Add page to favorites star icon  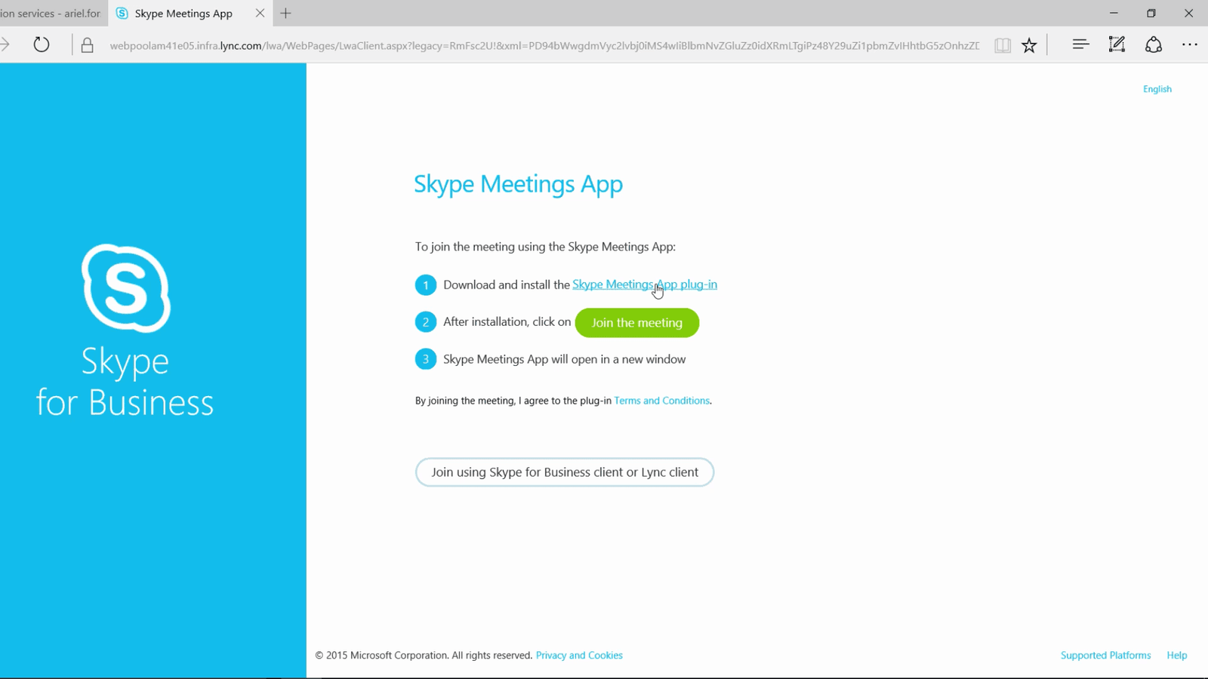coord(1029,45)
